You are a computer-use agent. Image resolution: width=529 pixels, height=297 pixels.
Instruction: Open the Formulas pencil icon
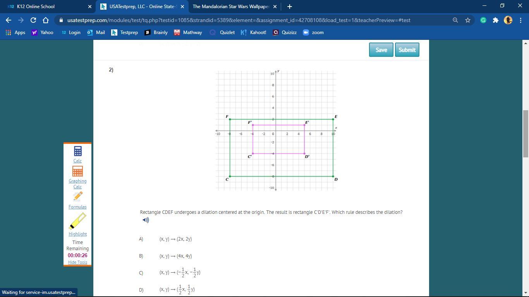tap(77, 197)
